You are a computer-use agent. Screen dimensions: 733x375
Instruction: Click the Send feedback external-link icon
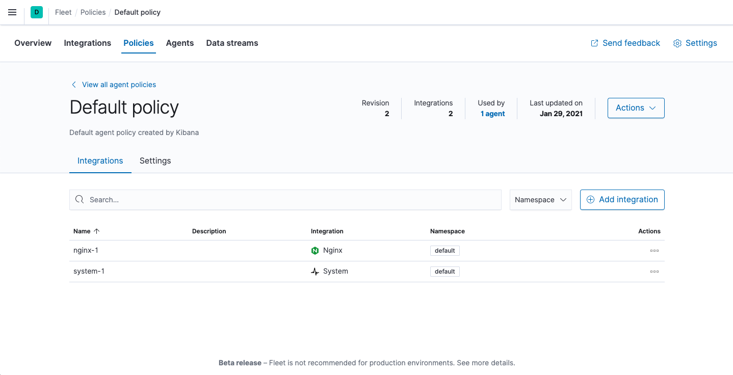pos(594,43)
